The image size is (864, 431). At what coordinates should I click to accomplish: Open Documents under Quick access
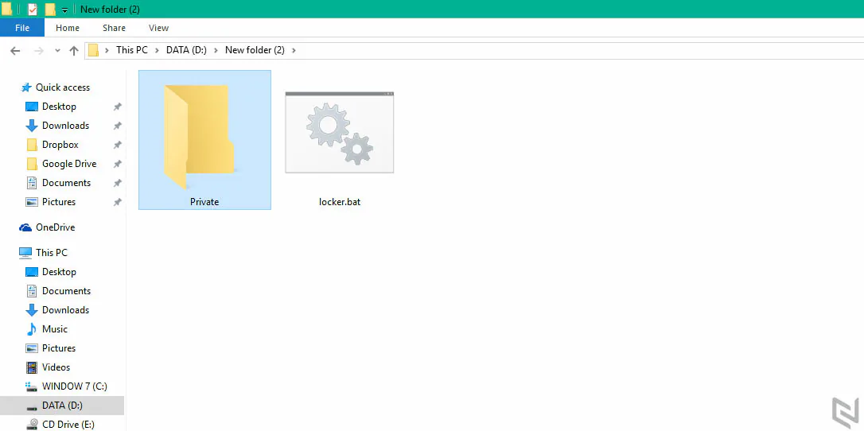pos(66,183)
